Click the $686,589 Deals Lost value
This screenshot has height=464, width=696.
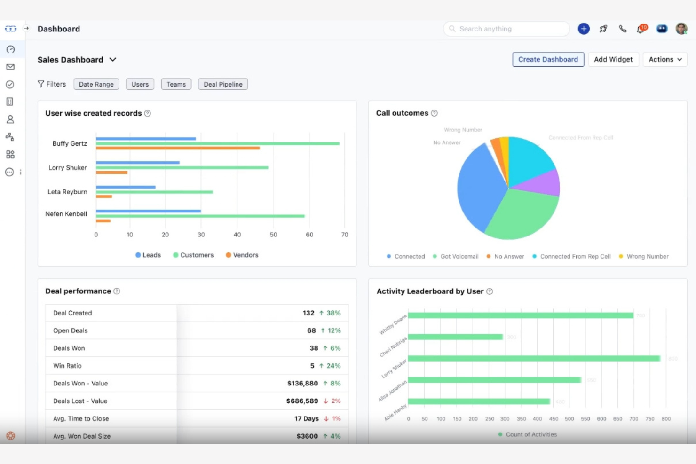click(302, 401)
